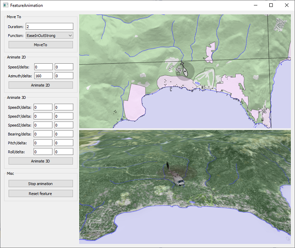
Task: Focus the SpeedZ delta field
Action: click(x=63, y=125)
